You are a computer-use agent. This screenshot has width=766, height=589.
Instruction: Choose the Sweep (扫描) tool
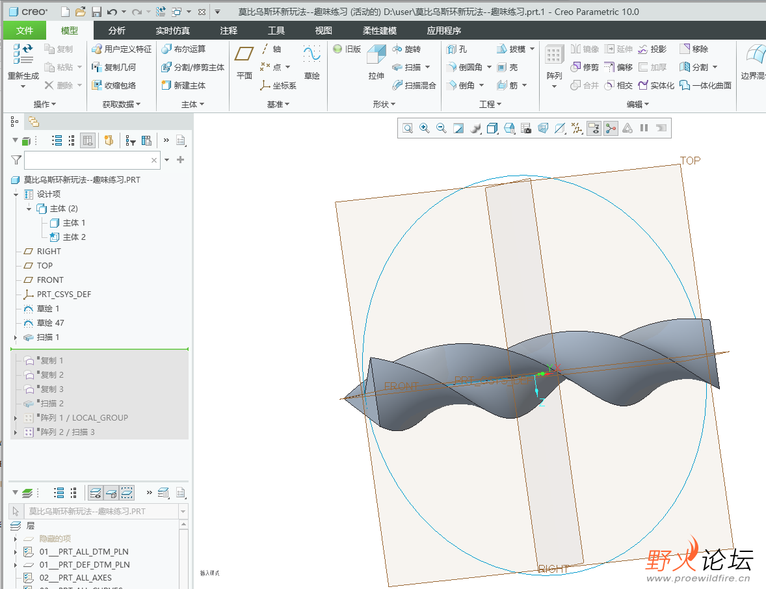click(x=406, y=67)
